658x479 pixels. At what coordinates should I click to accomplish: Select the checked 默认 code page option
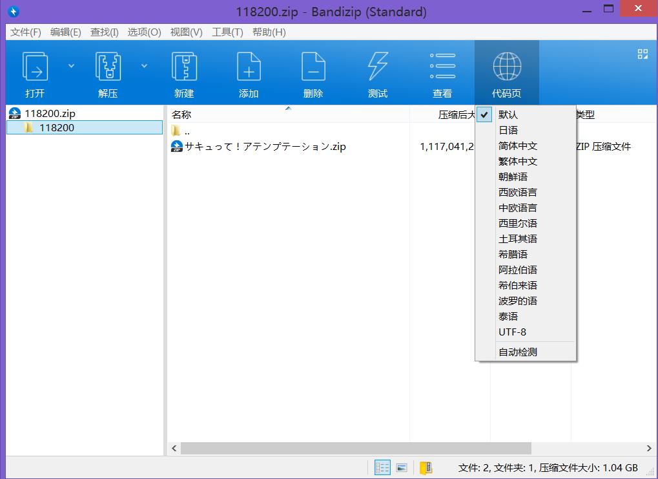pyautogui.click(x=508, y=115)
